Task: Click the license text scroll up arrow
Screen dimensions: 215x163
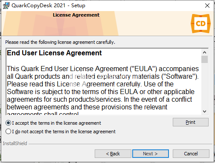Action: click(x=204, y=52)
